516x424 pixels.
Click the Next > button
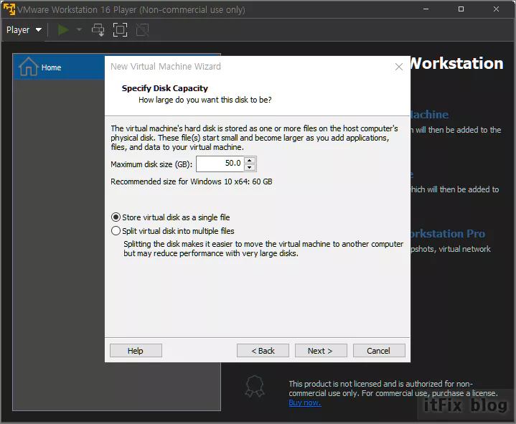(321, 351)
